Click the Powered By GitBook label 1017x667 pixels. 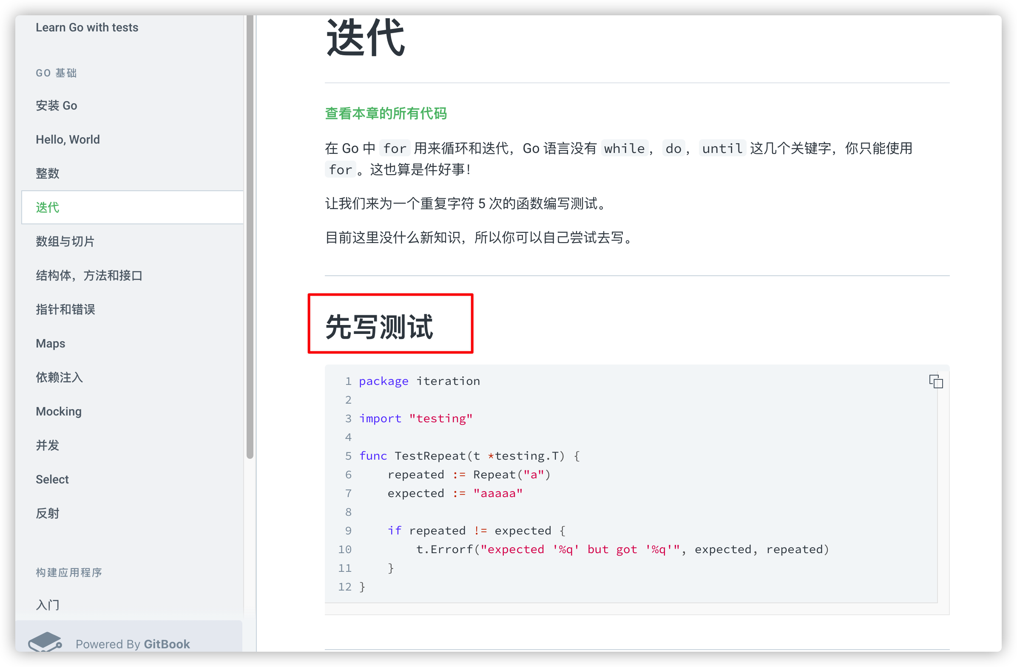click(x=133, y=644)
